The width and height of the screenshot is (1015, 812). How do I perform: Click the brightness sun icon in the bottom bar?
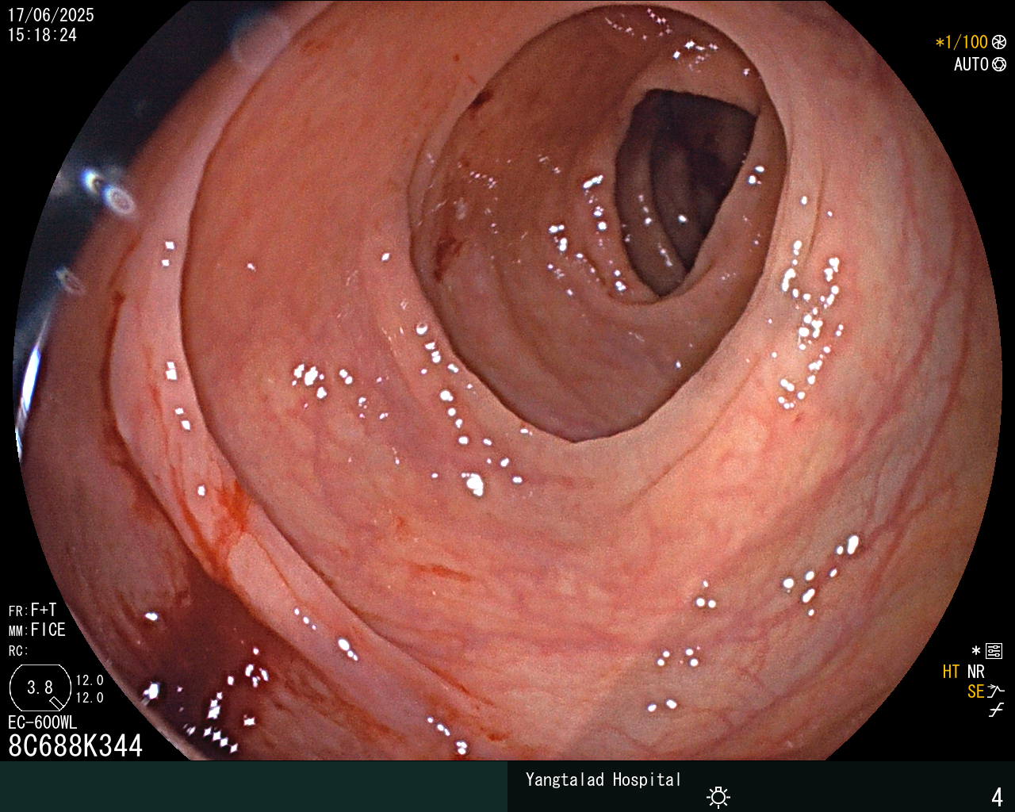tap(718, 796)
